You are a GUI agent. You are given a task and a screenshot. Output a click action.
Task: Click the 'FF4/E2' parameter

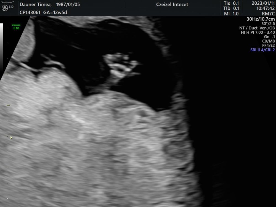(269, 46)
